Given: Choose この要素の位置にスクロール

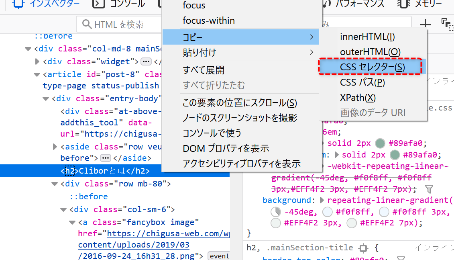Looking at the screenshot, I should pyautogui.click(x=241, y=102).
